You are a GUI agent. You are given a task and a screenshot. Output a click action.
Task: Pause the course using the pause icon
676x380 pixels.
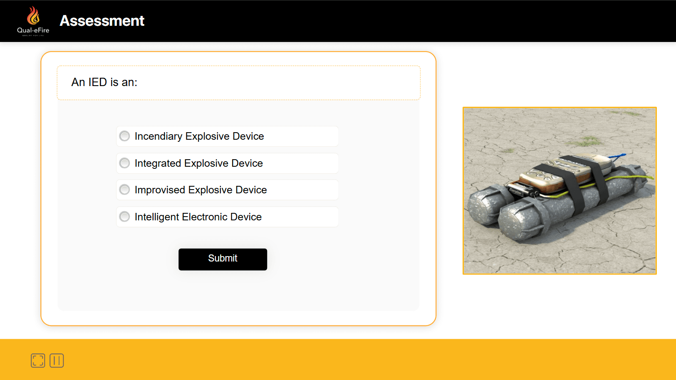pyautogui.click(x=57, y=360)
